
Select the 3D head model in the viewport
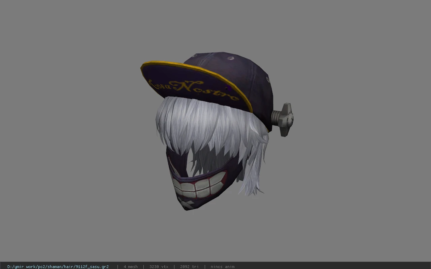[217, 131]
